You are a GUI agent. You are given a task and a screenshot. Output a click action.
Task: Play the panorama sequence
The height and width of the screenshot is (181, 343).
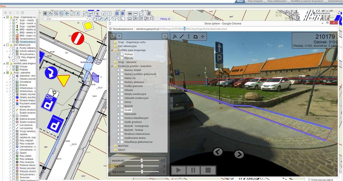click(x=179, y=170)
